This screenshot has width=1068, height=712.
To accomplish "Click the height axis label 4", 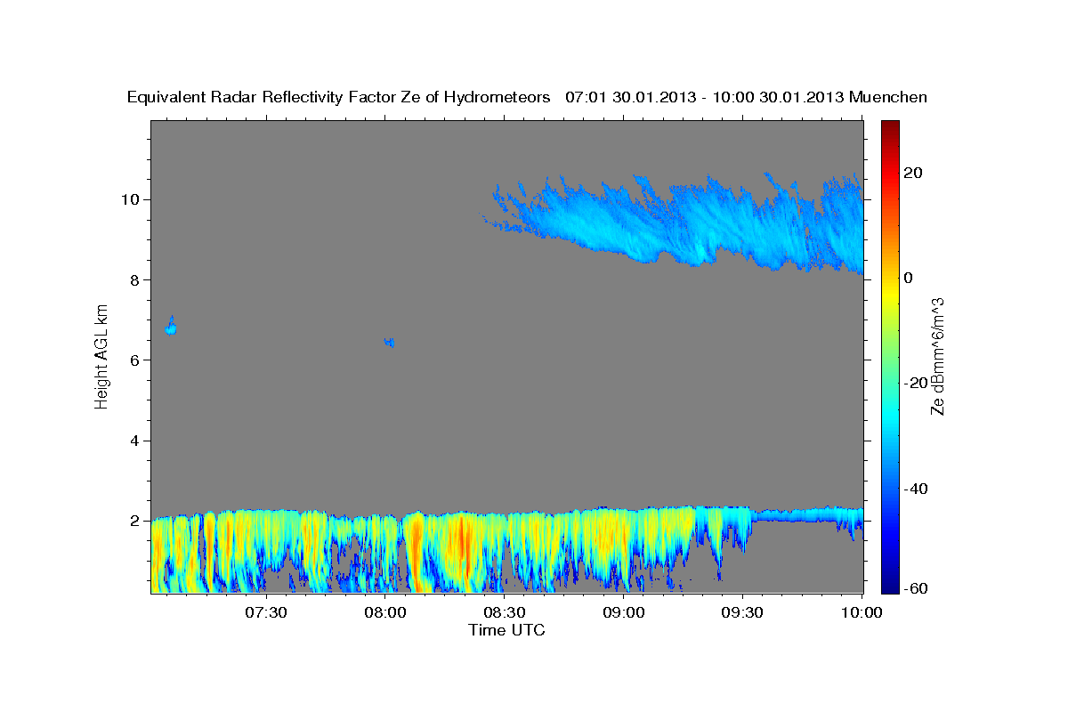I will click(135, 441).
